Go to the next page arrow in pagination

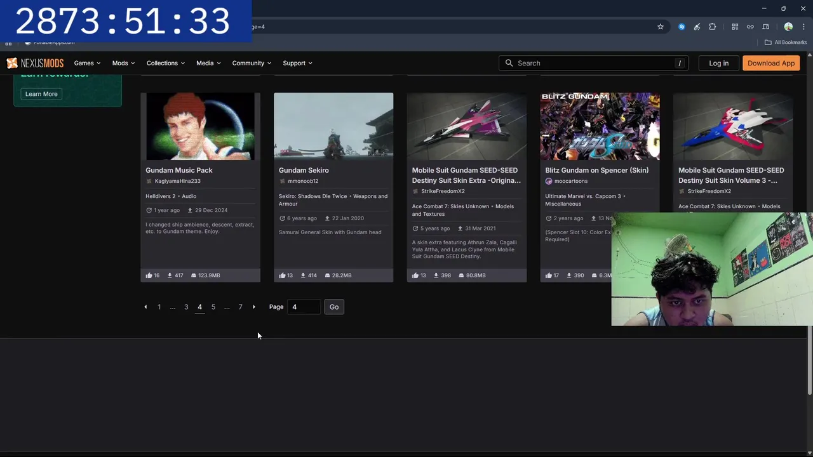[x=254, y=307]
